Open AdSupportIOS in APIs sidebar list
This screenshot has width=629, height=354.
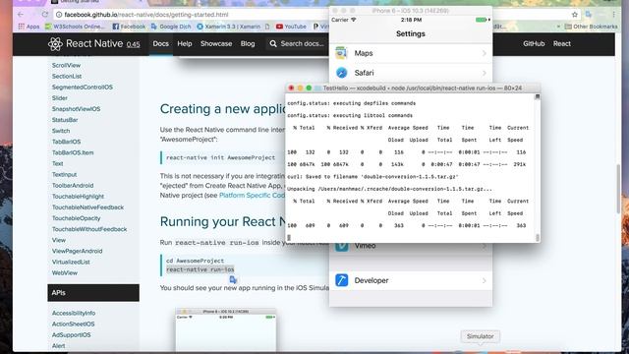pos(71,334)
